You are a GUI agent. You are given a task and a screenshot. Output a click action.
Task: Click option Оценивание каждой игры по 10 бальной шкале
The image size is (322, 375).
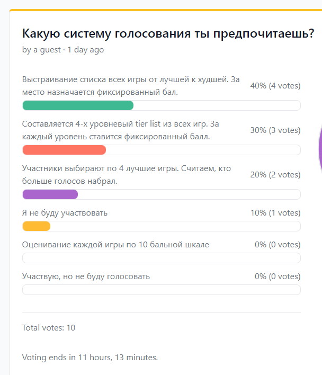[115, 245]
